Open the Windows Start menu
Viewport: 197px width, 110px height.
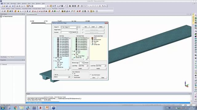pos(3,108)
